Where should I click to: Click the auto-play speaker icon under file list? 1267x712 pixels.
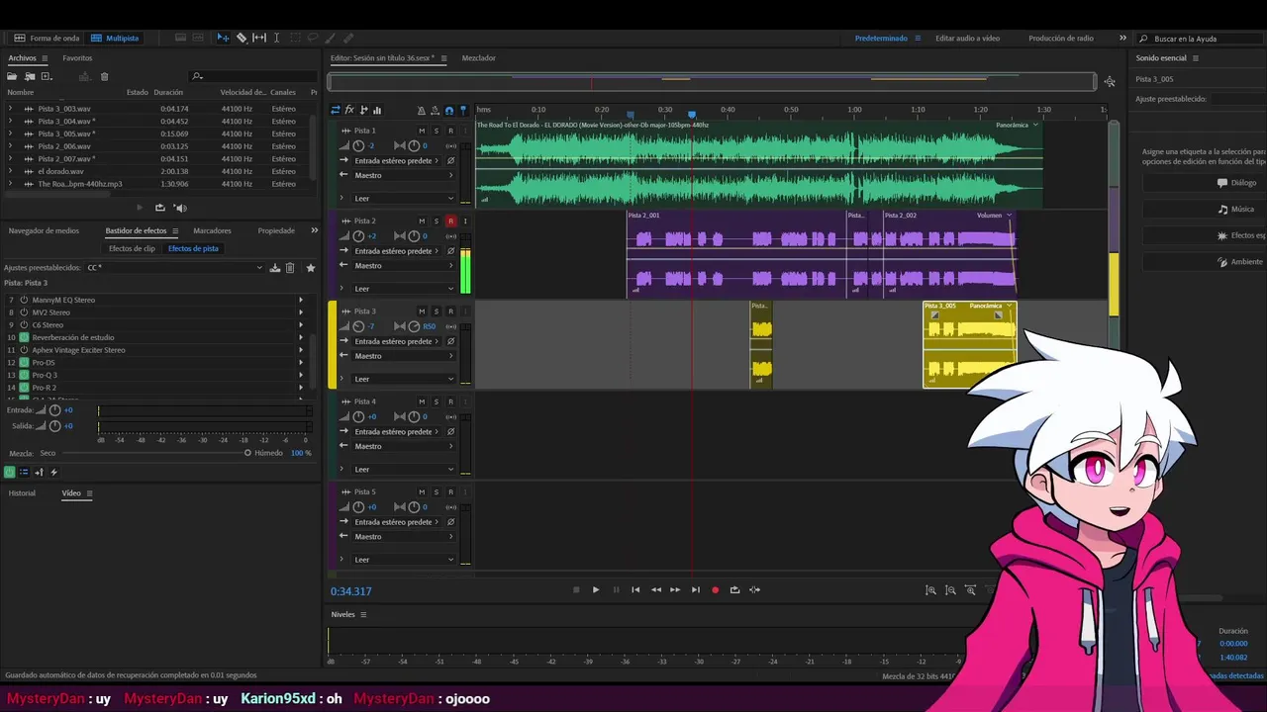point(180,208)
